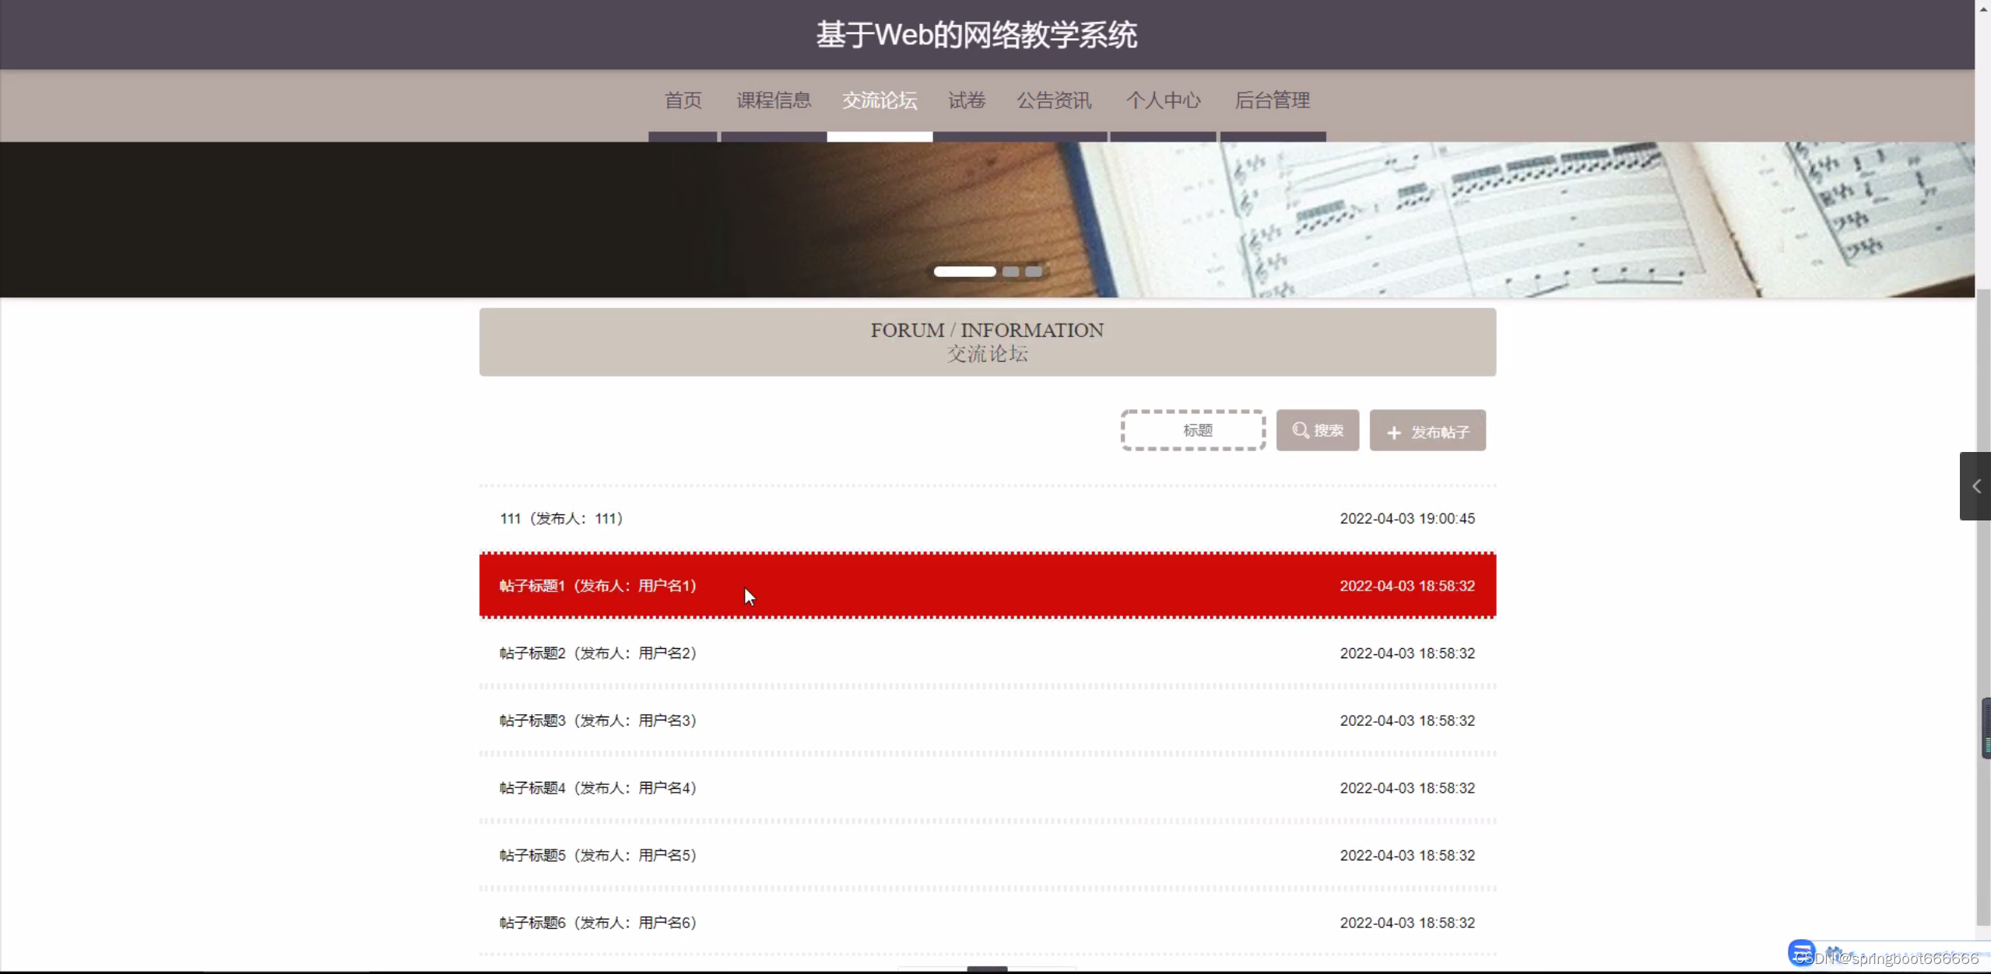Open 后台管理 from navigation

coord(1273,100)
